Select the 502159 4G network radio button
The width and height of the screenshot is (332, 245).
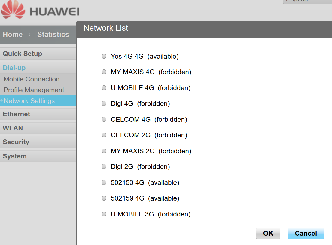(104, 198)
